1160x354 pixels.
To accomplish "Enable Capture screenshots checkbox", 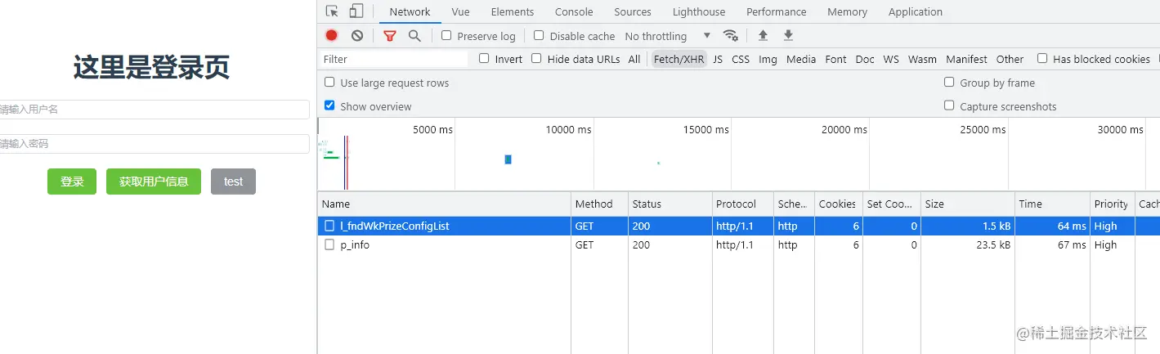I will [x=949, y=105].
